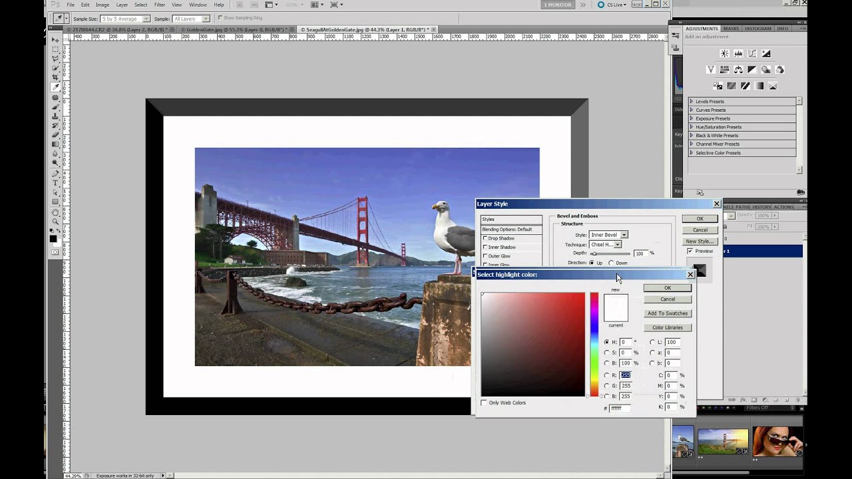Toggle the Preview checkbox in Layer Style
Image resolution: width=852 pixels, height=479 pixels.
690,251
